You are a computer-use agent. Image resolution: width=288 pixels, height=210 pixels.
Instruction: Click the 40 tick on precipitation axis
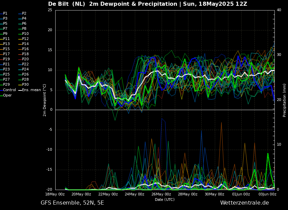click(x=279, y=10)
